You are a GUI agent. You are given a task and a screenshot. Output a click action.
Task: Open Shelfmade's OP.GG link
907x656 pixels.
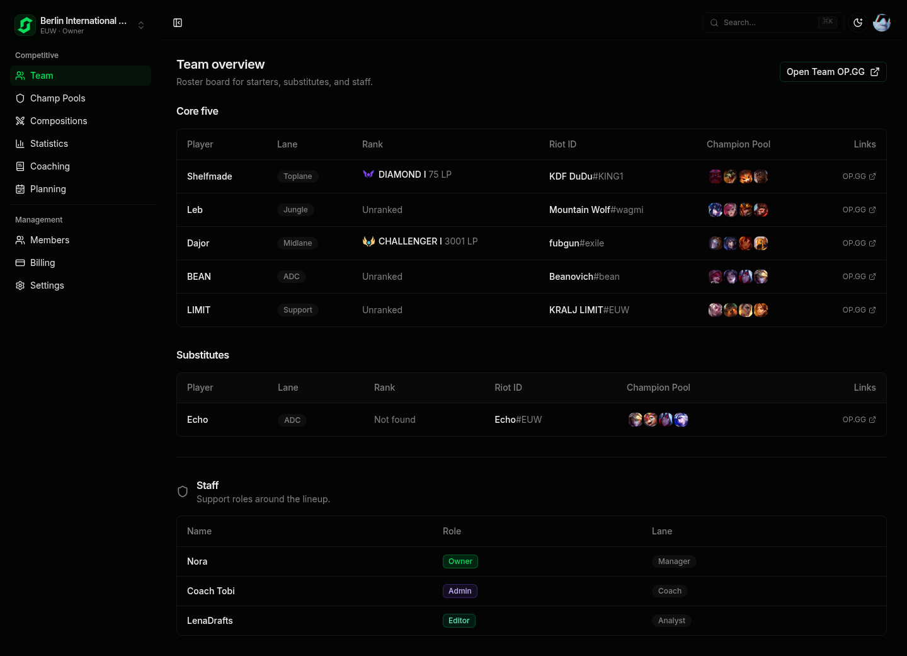(x=859, y=176)
